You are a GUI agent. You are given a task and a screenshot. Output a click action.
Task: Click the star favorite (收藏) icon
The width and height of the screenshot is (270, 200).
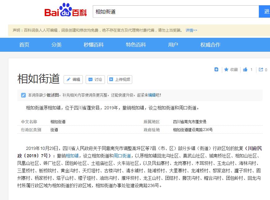point(226,70)
